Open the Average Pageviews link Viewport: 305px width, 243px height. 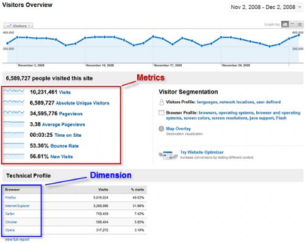63,125
